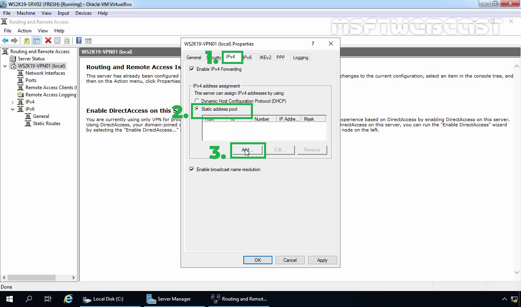Click the Mask column header
The width and height of the screenshot is (521, 307).
tap(314, 119)
